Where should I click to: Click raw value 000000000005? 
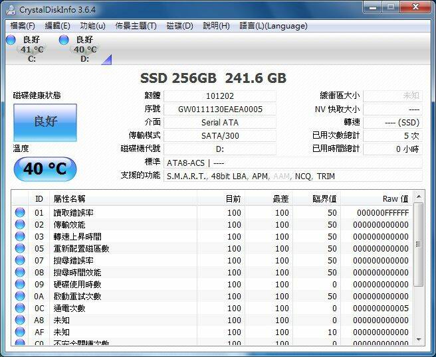(x=381, y=309)
